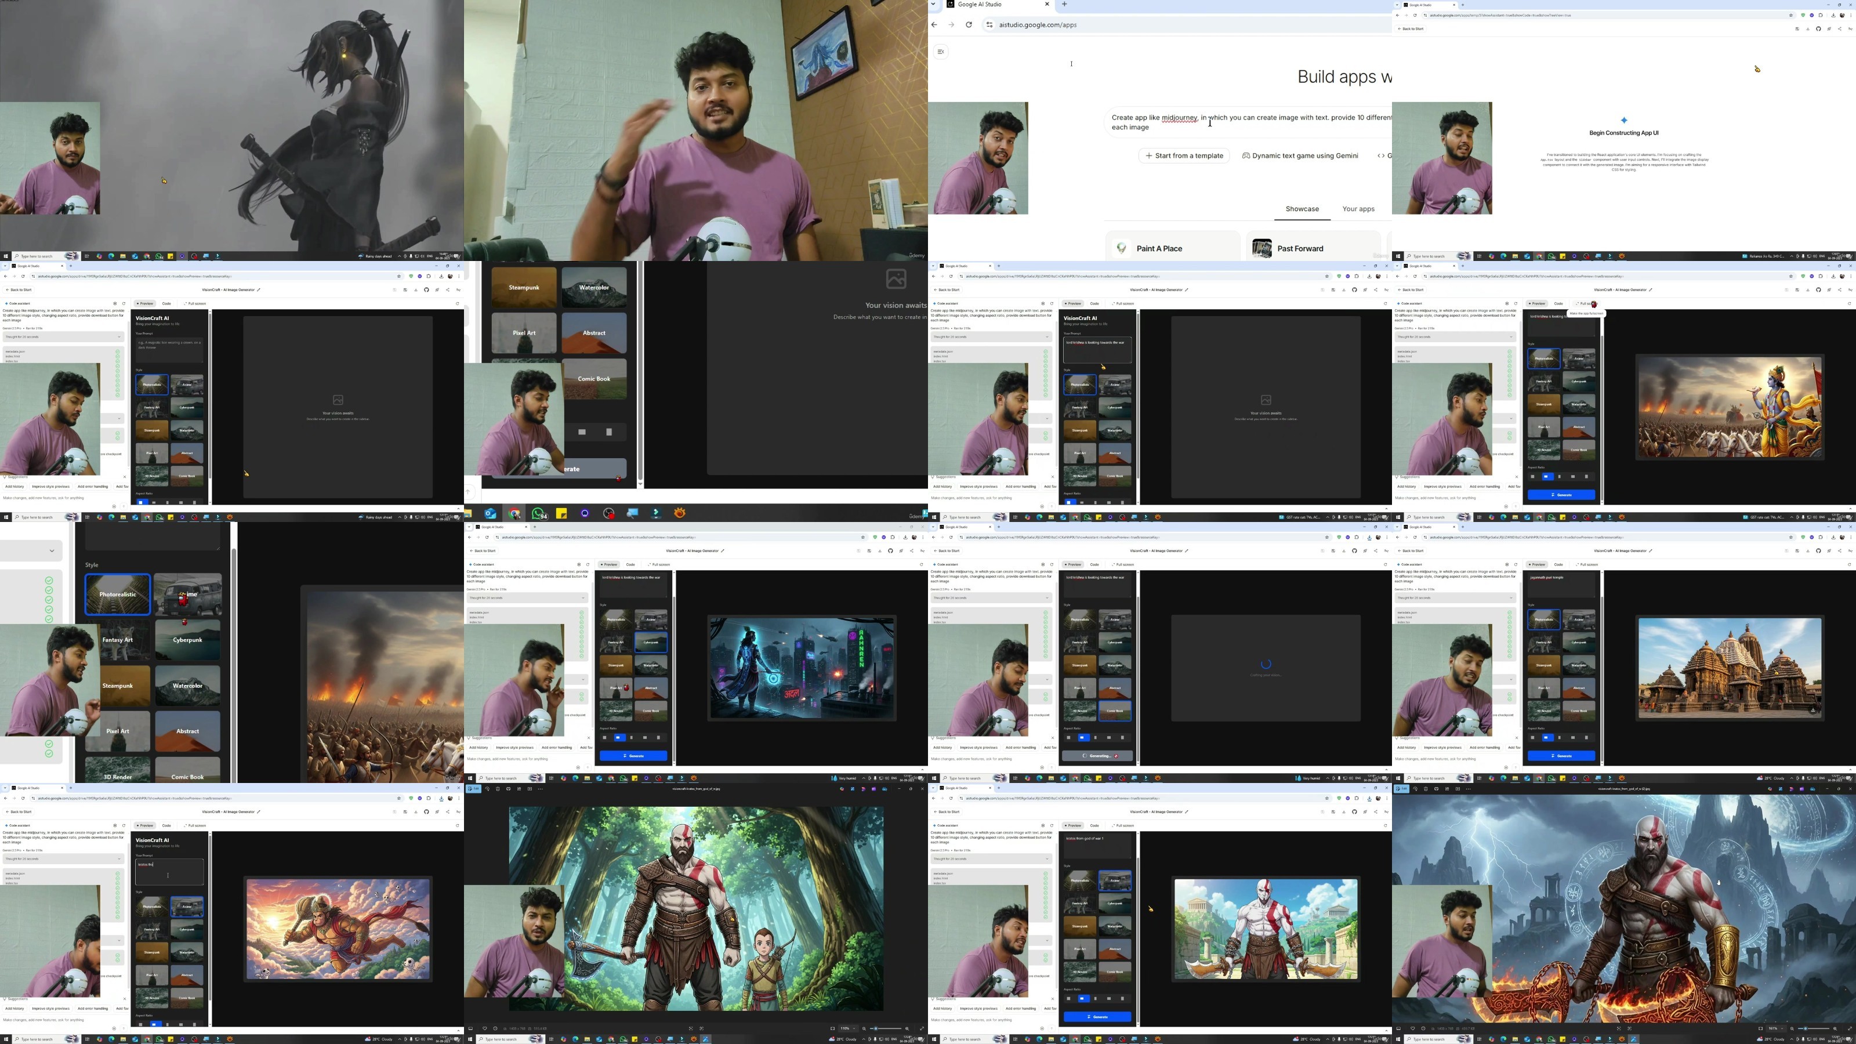Screen dimensions: 1856x1044
Task: Select enlarged Anime style beside battlefield image
Action: point(187,594)
